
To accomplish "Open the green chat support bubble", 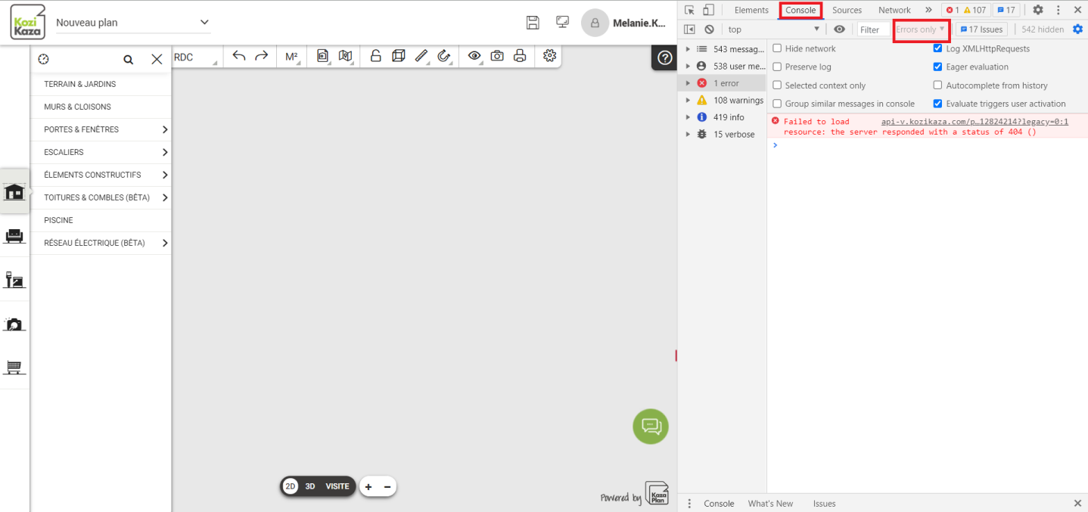I will pyautogui.click(x=651, y=427).
